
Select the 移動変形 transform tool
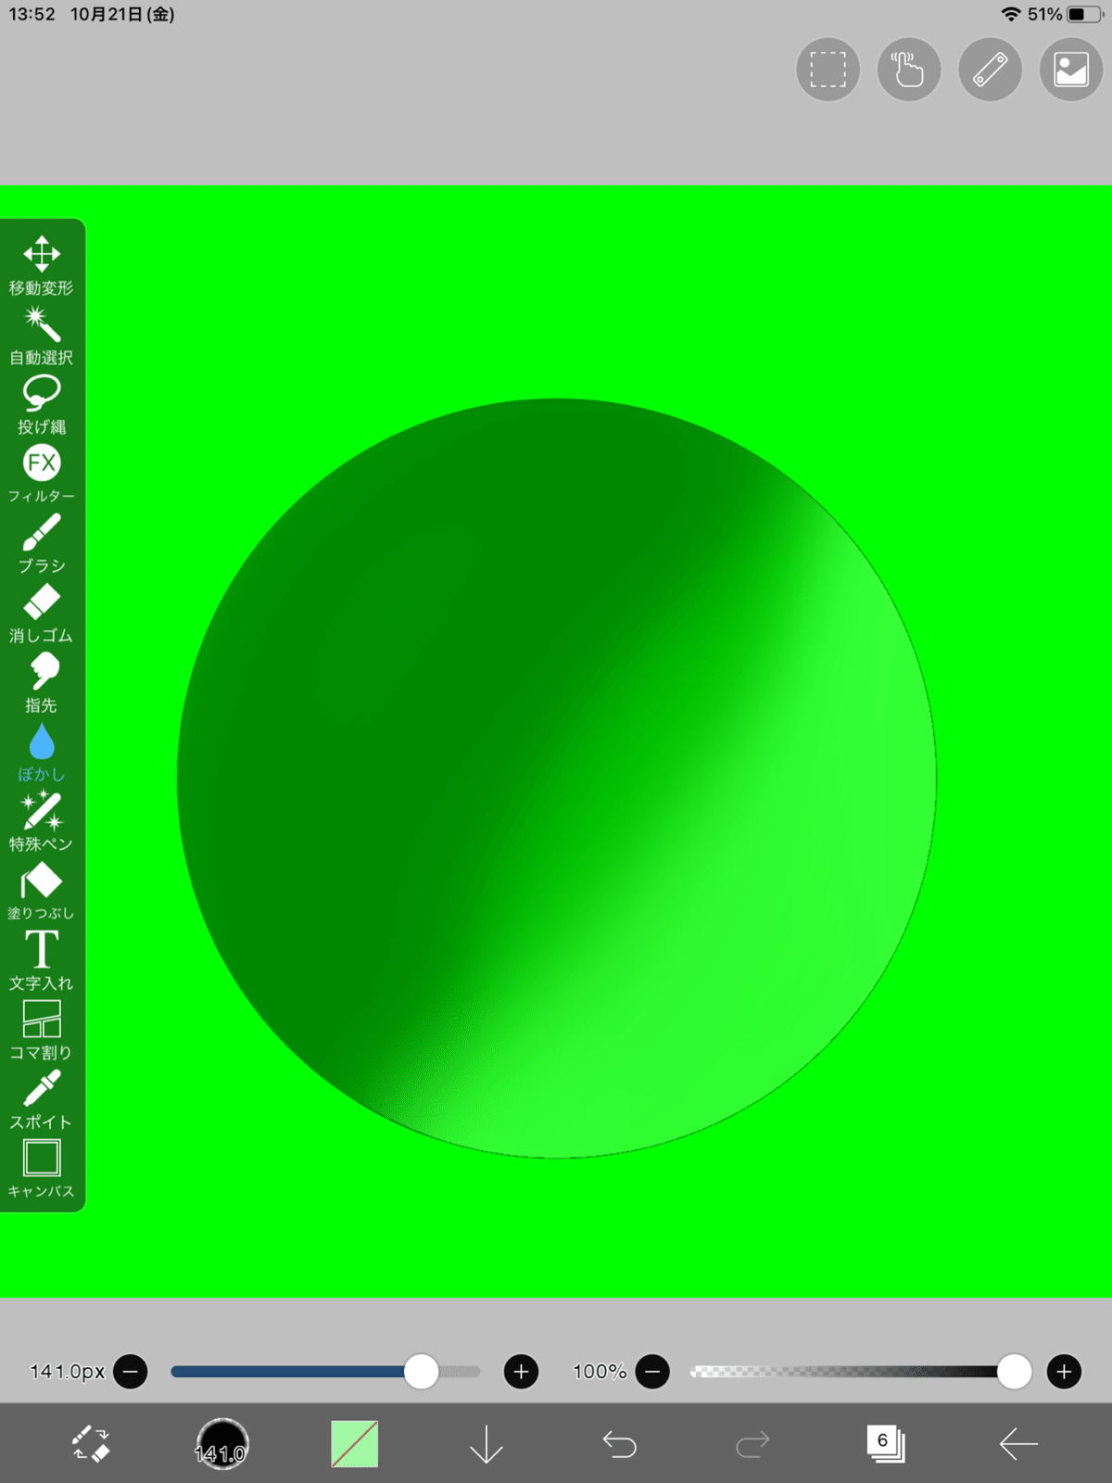click(42, 266)
